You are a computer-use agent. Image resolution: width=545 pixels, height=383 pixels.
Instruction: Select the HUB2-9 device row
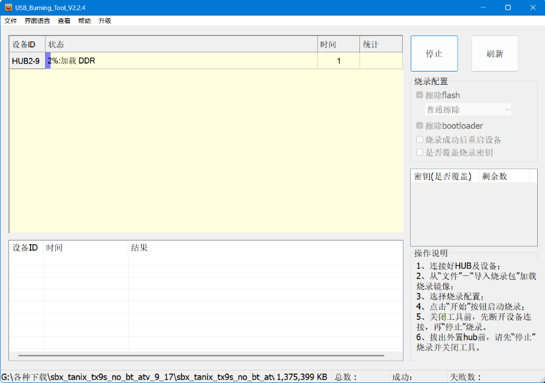point(26,61)
